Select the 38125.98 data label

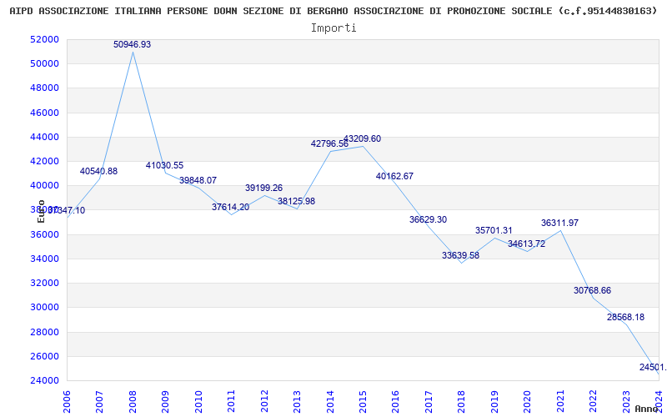[297, 201]
